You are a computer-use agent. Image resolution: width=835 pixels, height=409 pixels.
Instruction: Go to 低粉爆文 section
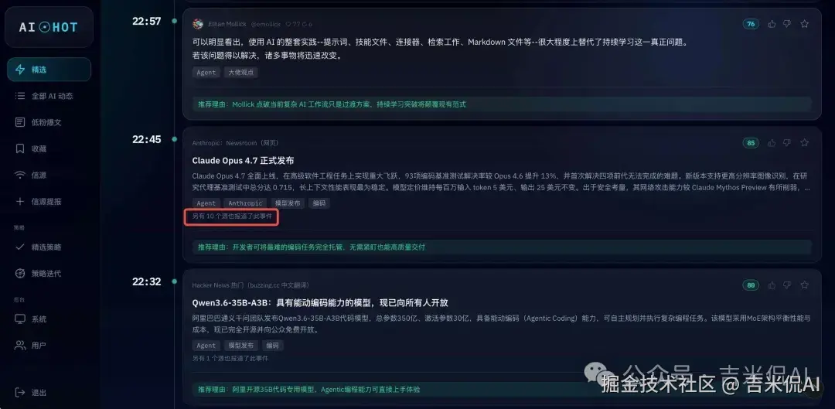(x=49, y=122)
